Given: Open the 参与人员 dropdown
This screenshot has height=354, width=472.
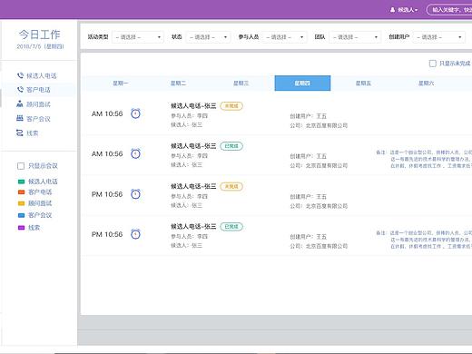Looking at the screenshot, I should 285,37.
